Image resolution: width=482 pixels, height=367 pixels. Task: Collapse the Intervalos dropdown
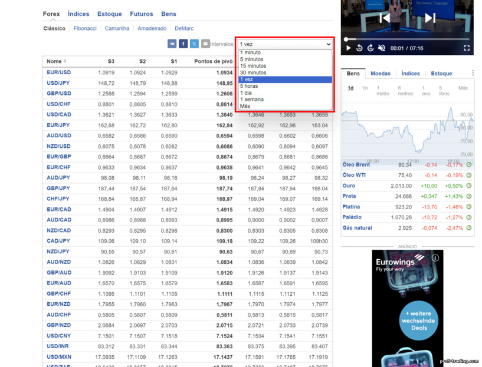coord(286,44)
